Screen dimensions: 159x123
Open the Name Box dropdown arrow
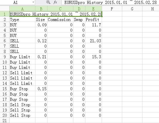33,2
